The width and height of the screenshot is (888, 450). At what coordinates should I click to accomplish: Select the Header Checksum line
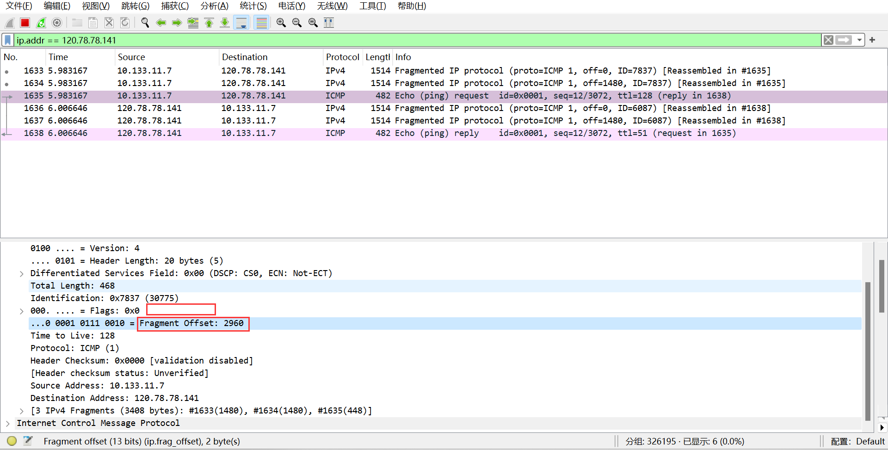(x=445, y=361)
